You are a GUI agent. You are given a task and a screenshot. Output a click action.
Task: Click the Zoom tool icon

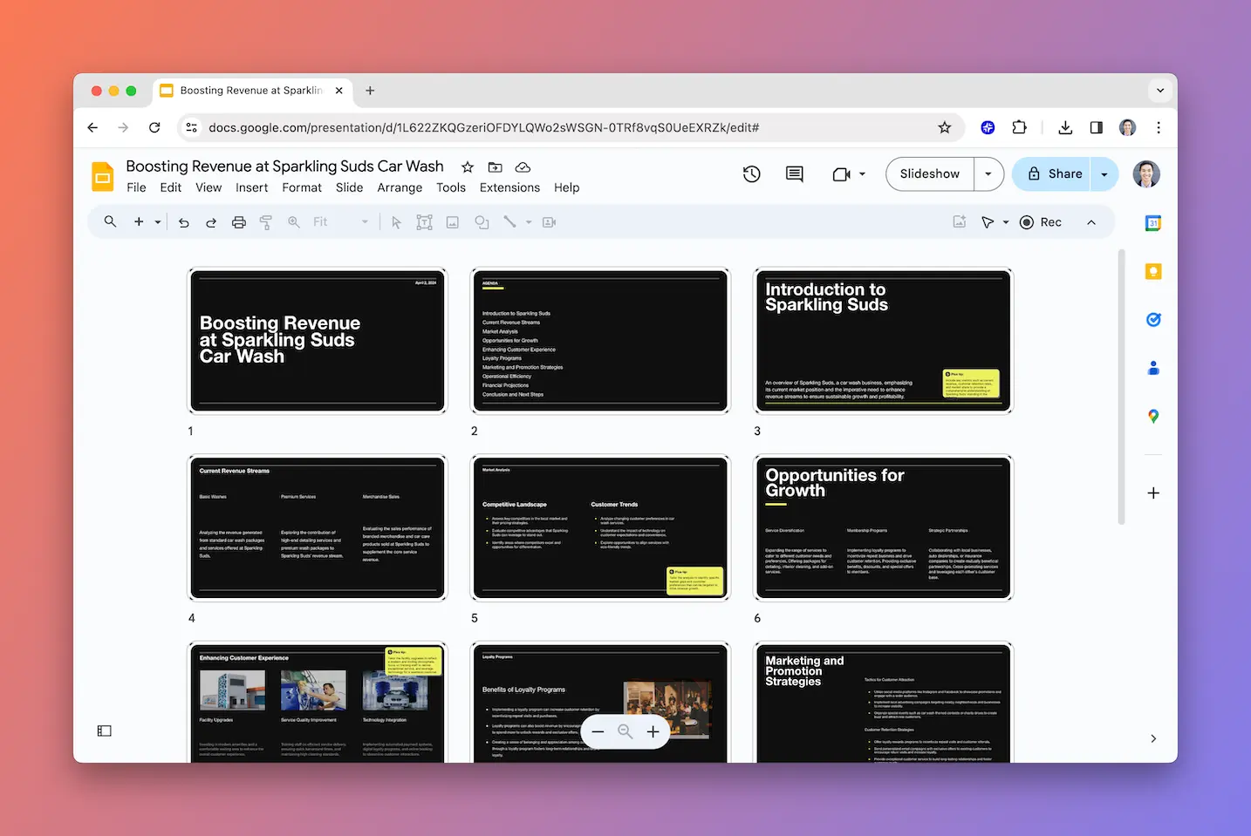click(x=294, y=222)
